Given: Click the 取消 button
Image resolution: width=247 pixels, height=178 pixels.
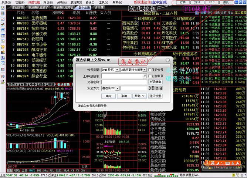Looking at the screenshot, I should 124,96.
